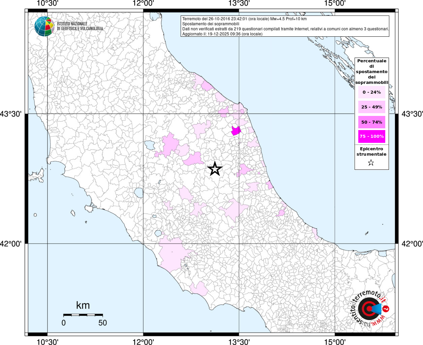This screenshot has width=423, height=345.
Task: Click the top axis label 15°00'
Action: click(335, 3)
